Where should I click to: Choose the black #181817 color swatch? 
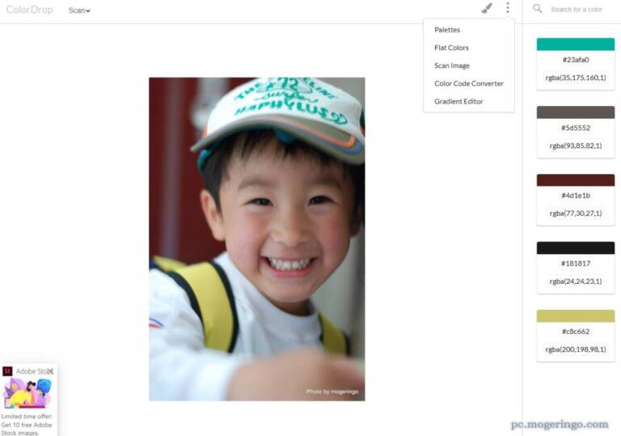click(x=575, y=248)
